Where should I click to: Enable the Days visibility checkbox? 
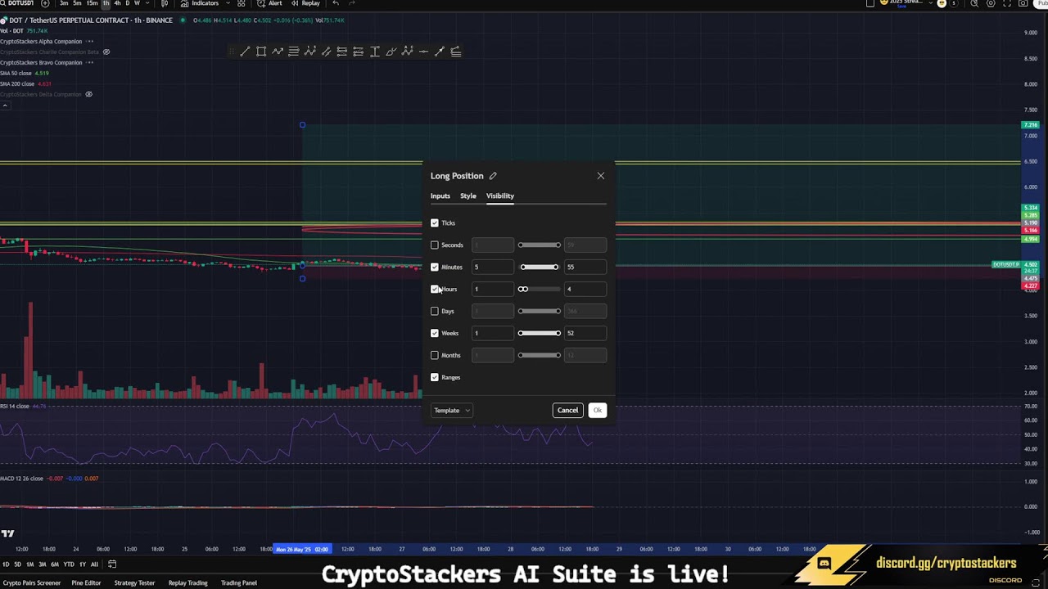pos(435,311)
